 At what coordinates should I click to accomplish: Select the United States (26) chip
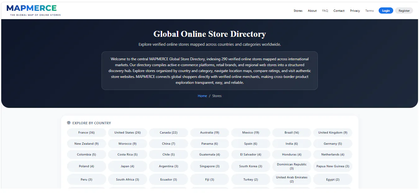point(128,132)
